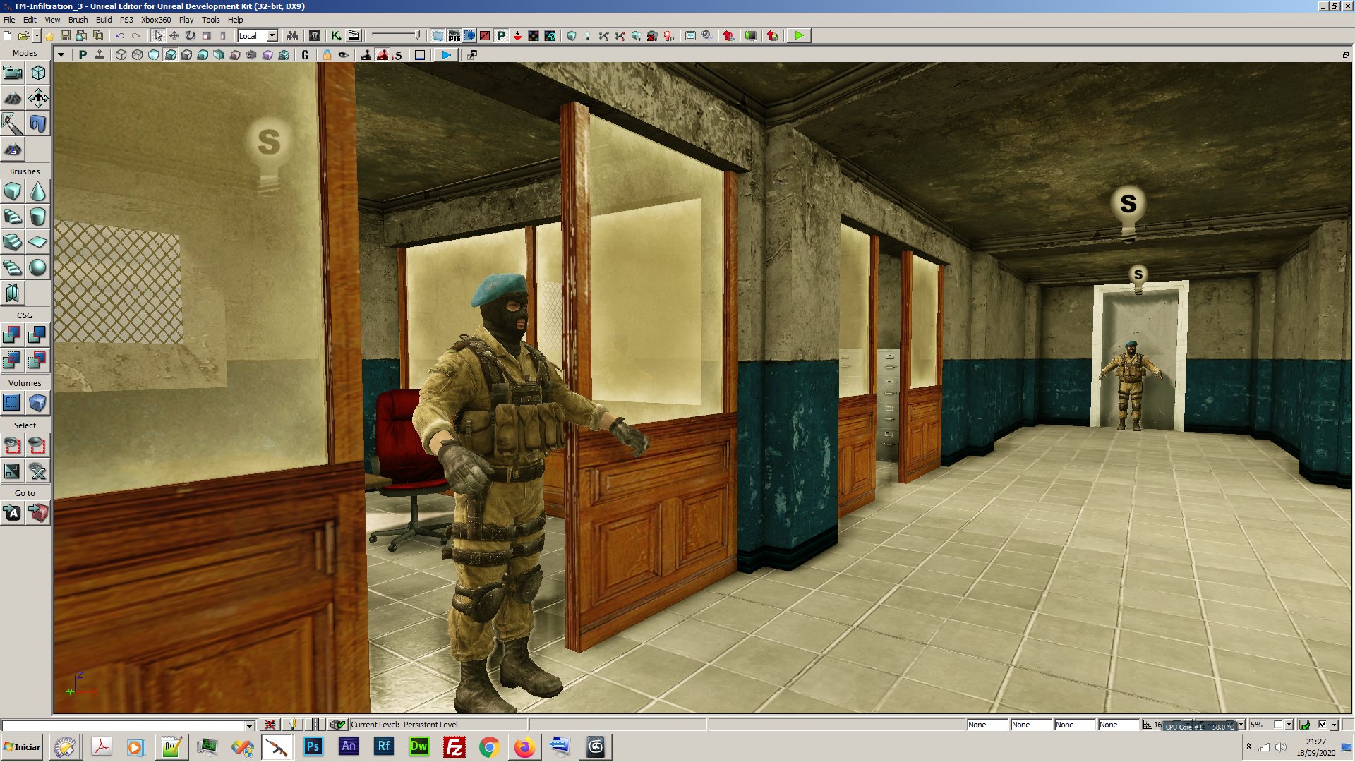Open Google Chrome from the taskbar

point(489,747)
